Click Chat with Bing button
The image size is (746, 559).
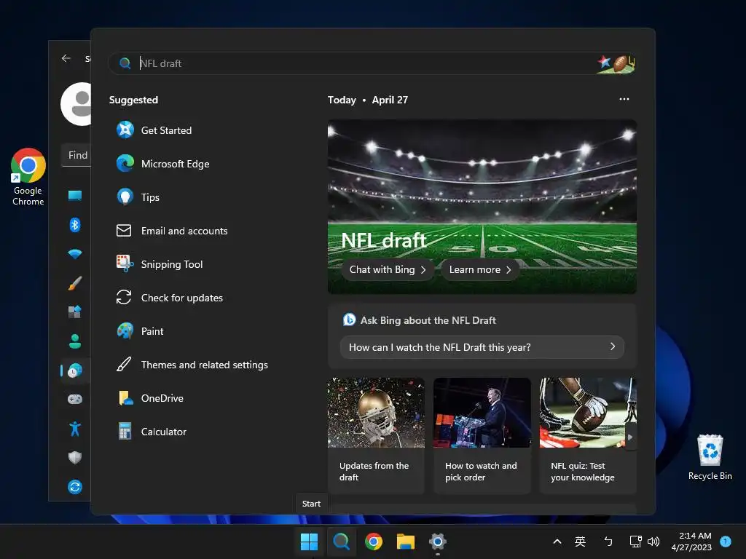pos(388,269)
